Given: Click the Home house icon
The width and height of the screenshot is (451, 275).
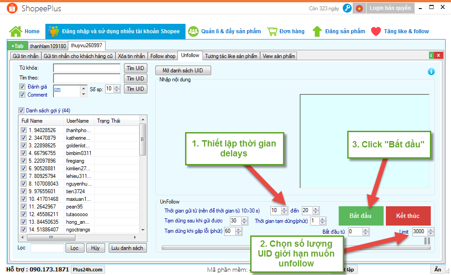Looking at the screenshot, I should click(16, 31).
